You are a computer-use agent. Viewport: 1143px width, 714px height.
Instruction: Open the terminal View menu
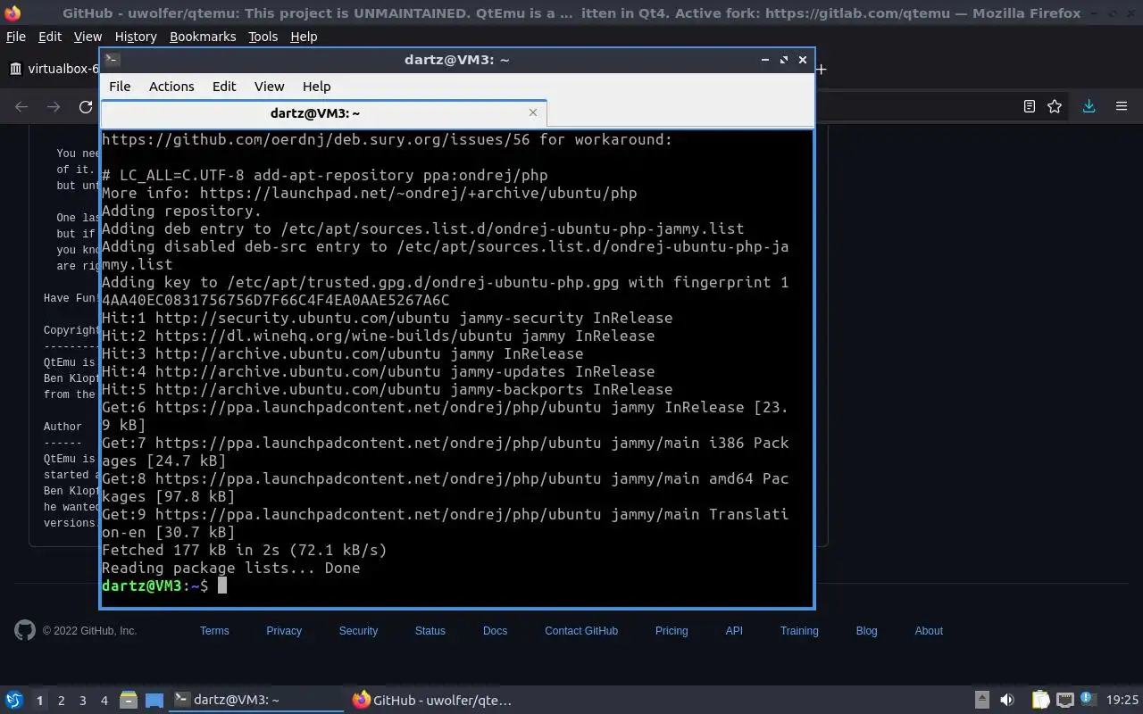coord(269,87)
